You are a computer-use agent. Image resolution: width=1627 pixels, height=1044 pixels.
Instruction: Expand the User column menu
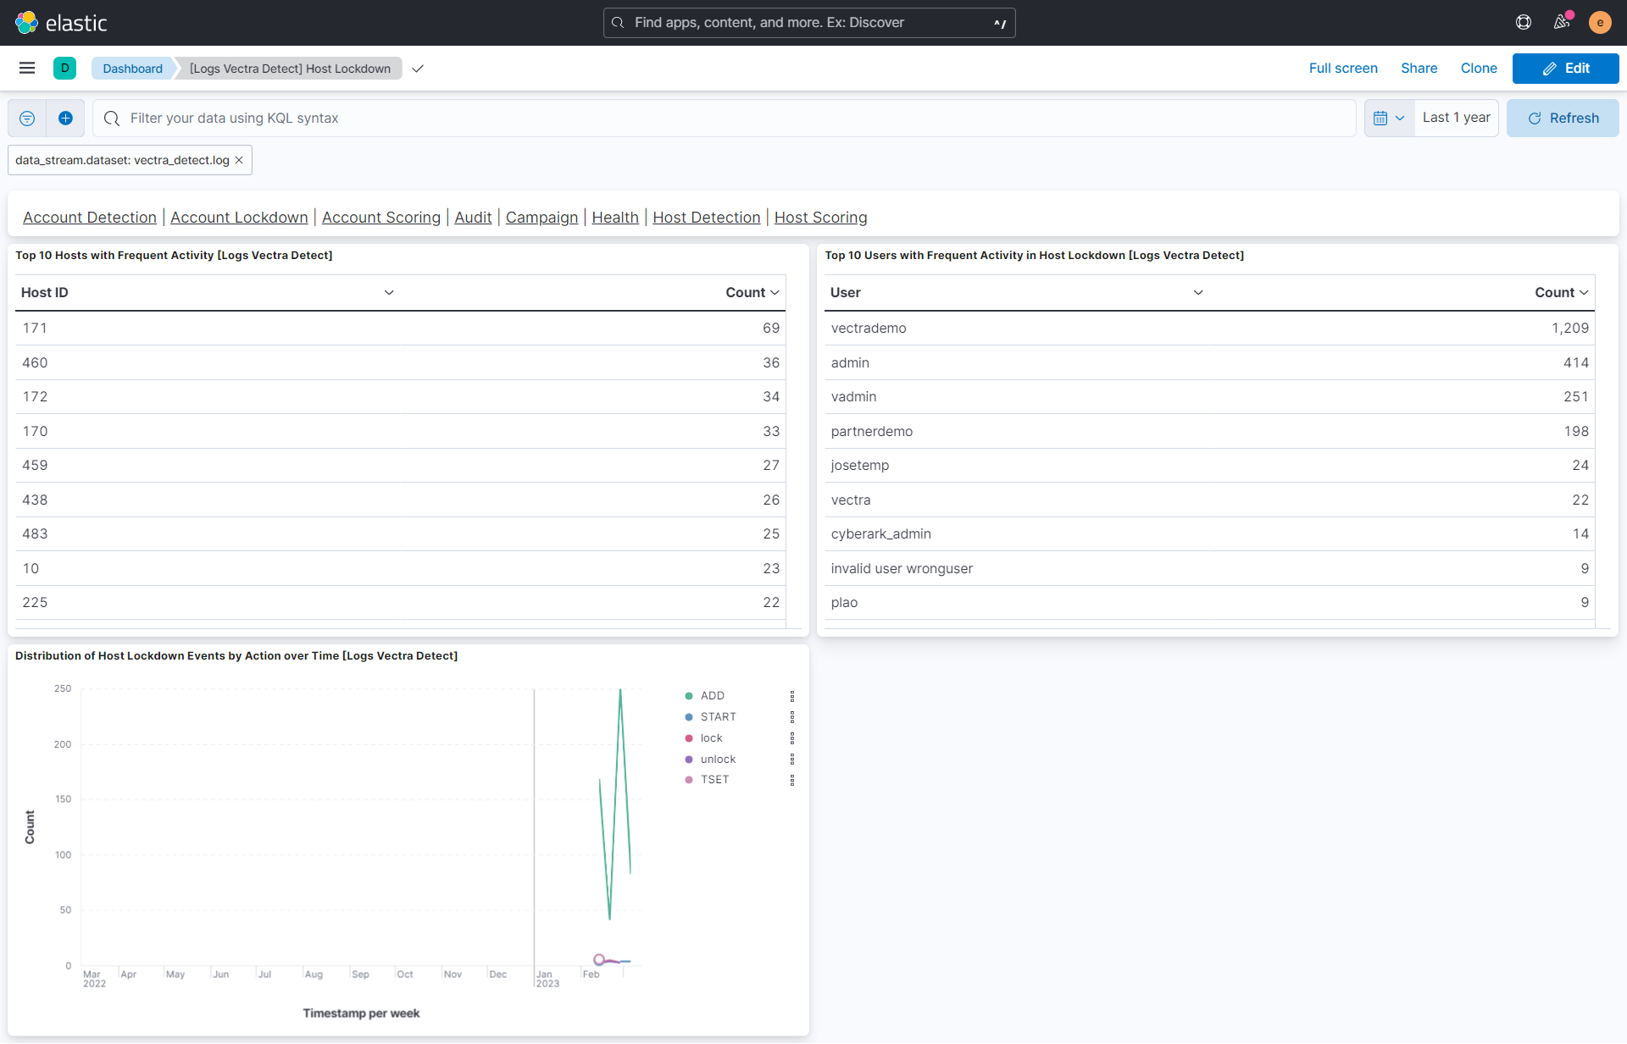1198,292
